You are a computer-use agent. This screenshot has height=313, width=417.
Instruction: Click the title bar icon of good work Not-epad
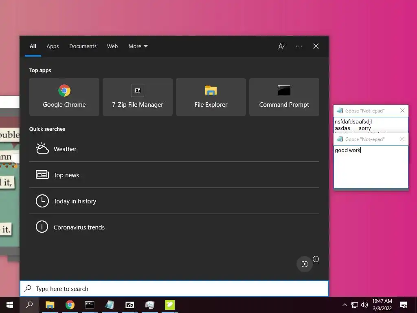pyautogui.click(x=340, y=139)
